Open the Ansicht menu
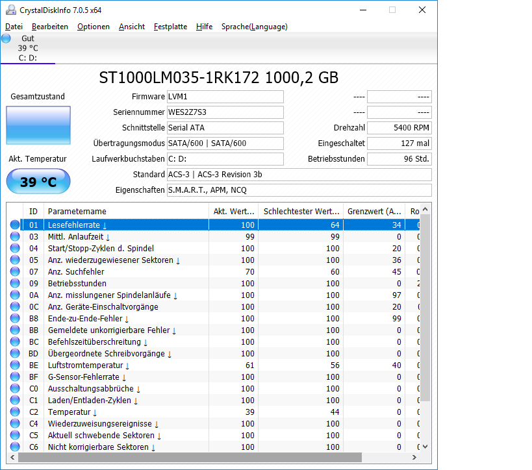 pos(132,27)
